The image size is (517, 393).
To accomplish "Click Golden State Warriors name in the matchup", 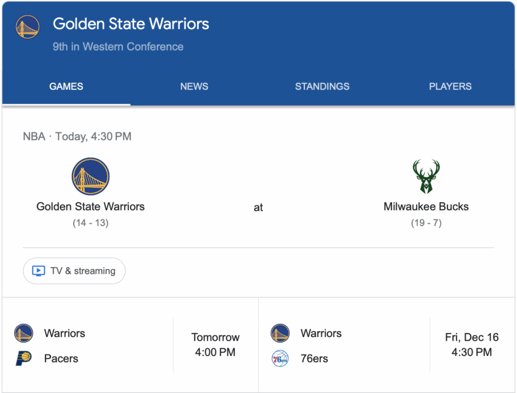I will pos(90,207).
